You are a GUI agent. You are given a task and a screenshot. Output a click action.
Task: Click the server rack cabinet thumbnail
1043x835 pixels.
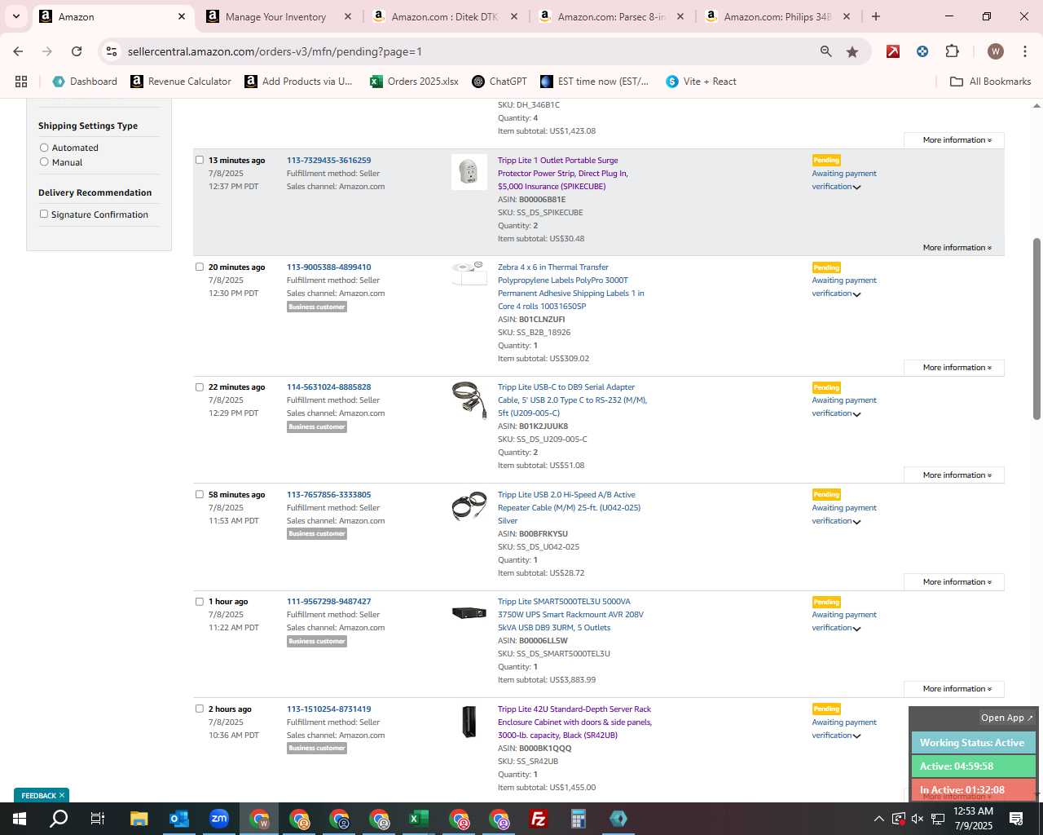(x=469, y=722)
